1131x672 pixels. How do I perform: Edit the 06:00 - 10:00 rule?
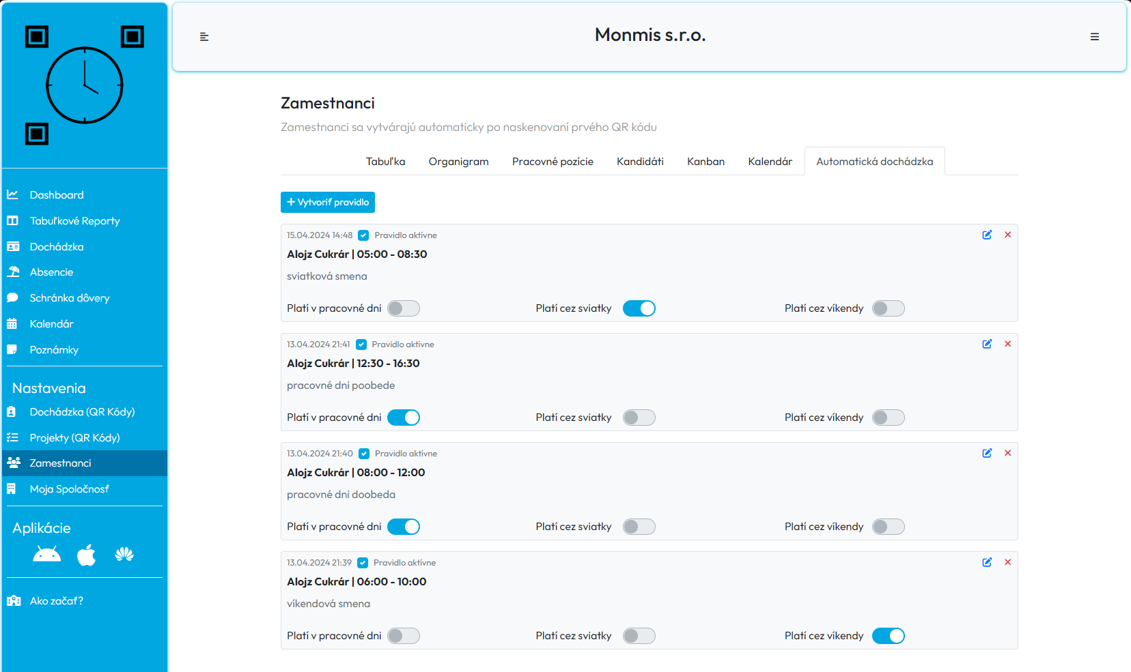point(987,562)
